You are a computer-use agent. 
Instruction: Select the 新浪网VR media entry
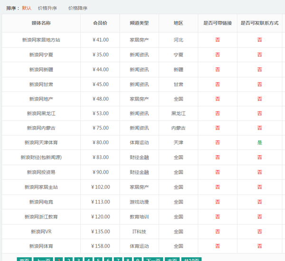41,232
